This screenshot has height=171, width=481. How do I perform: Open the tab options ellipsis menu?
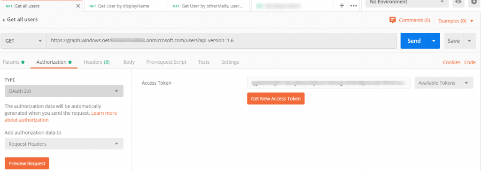pyautogui.click(x=353, y=6)
